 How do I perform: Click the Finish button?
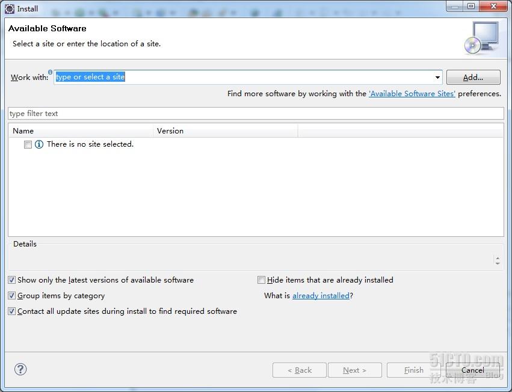pyautogui.click(x=414, y=370)
